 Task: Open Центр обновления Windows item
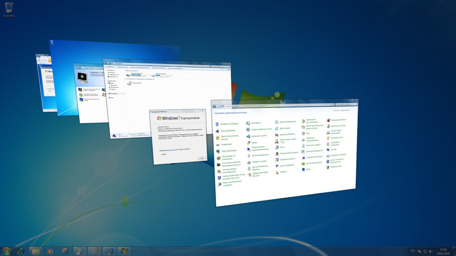pos(258,168)
